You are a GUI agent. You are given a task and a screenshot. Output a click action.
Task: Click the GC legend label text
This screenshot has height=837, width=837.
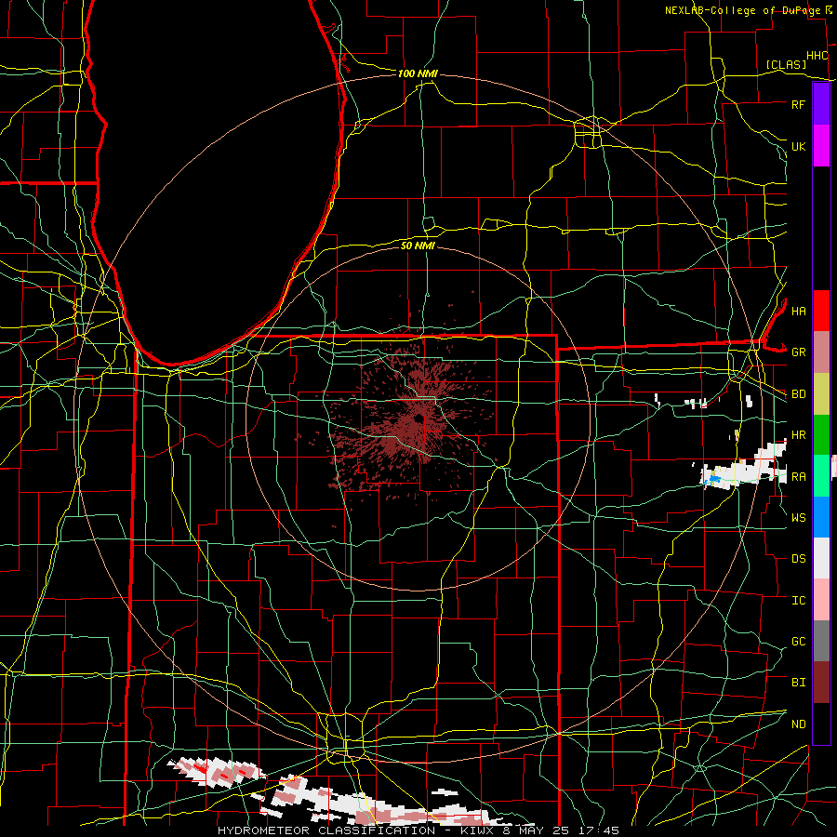pos(798,641)
